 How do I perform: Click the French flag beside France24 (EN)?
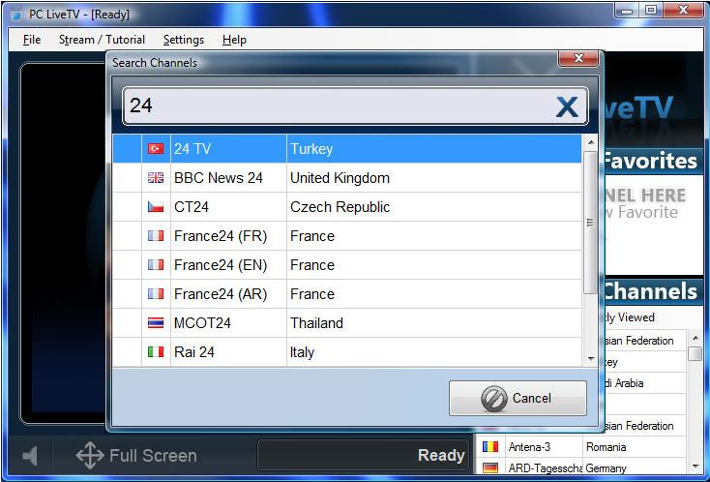pyautogui.click(x=156, y=264)
